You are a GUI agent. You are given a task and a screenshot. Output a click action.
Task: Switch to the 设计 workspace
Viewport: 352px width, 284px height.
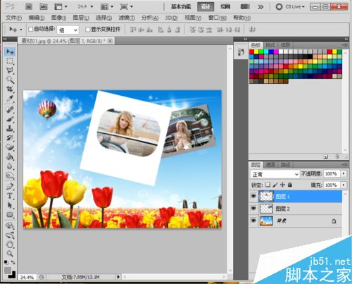point(206,6)
